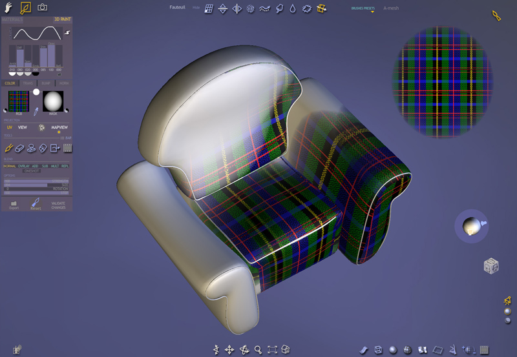Screen dimensions: 517x357
Task: Click the movie camera projection icon
Action: pyautogui.click(x=41, y=127)
